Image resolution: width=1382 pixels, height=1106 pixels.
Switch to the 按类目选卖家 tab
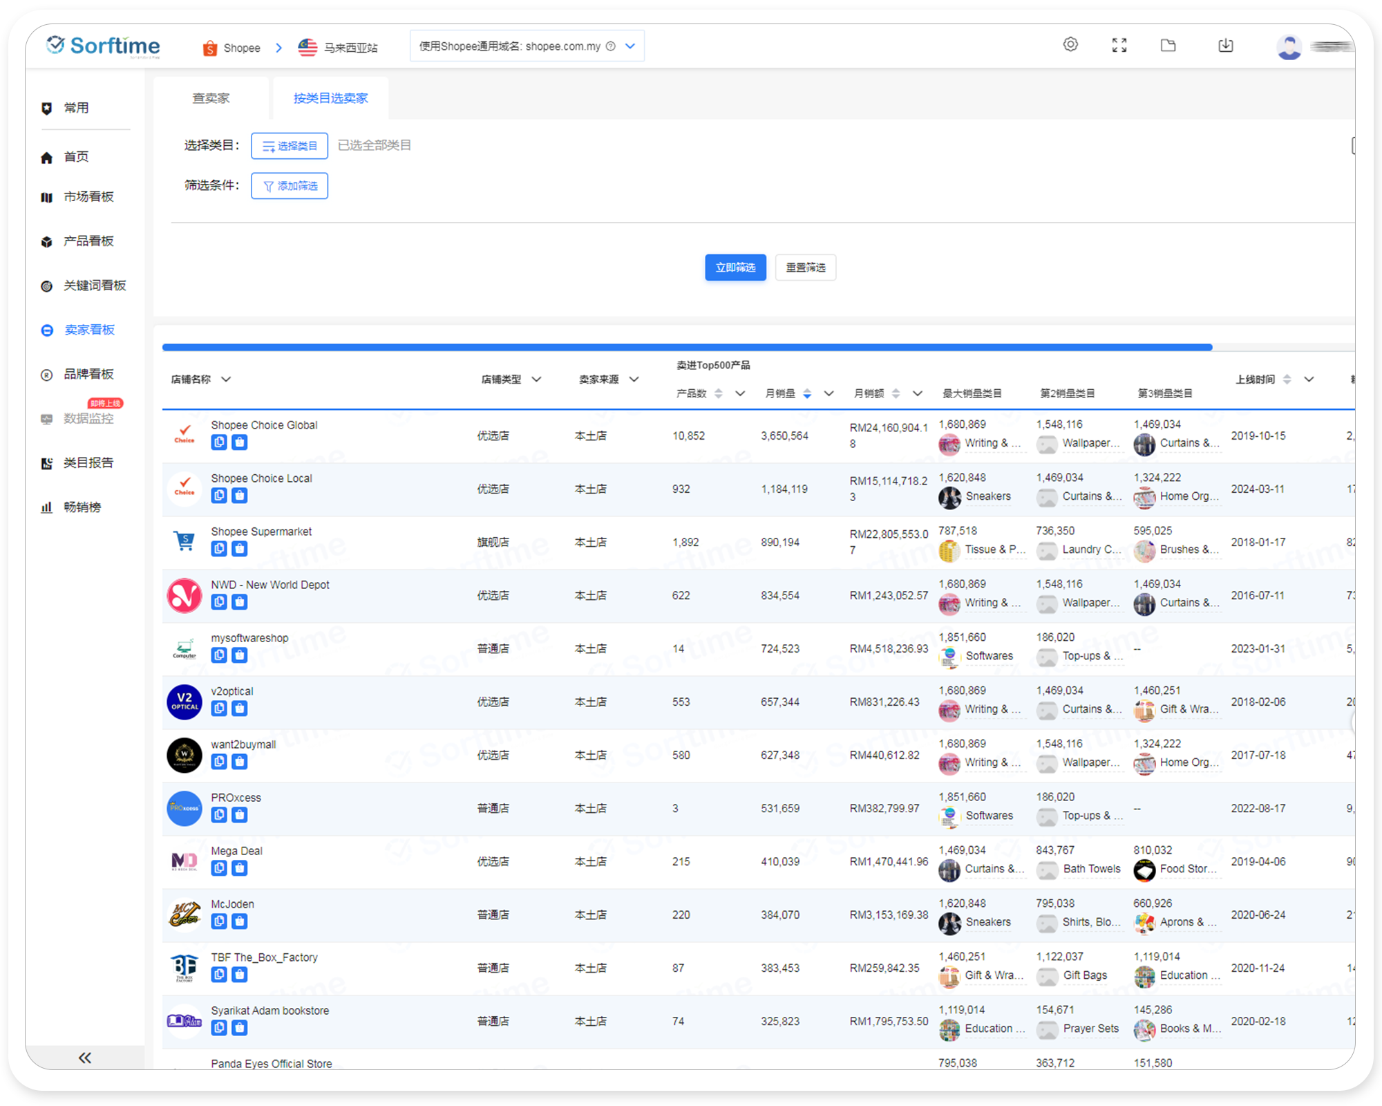point(331,98)
